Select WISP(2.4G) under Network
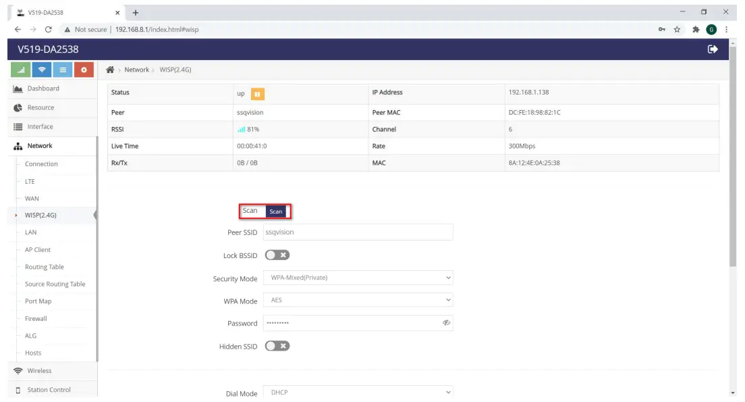Screen dimensions: 745x402 pyautogui.click(x=40, y=216)
